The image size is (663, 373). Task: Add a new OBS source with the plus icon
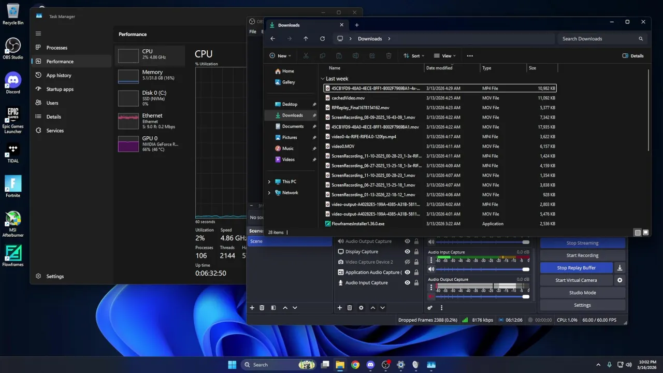point(340,308)
